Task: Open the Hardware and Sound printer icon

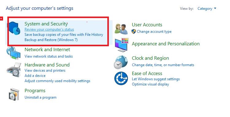Action: [13, 70]
